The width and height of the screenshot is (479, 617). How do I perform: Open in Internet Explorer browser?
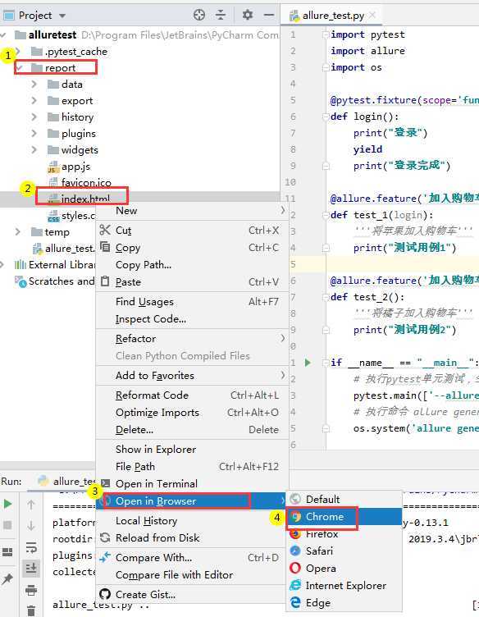344,586
